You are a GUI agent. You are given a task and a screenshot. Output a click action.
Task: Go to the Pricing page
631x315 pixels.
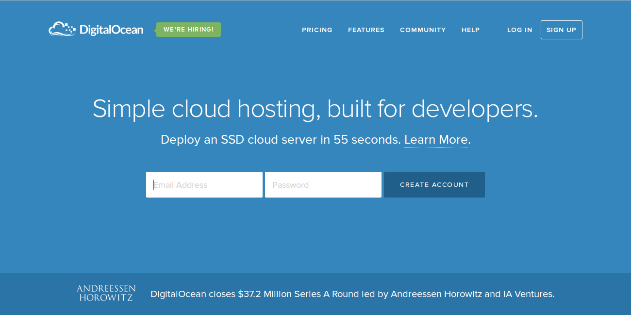click(317, 30)
